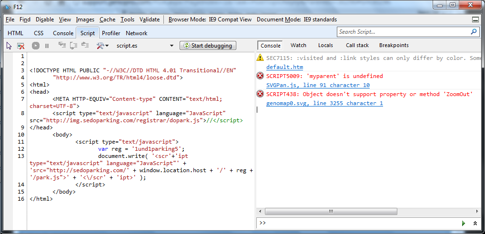Click the search magnifier icon
This screenshot has width=485, height=234.
point(473,31)
